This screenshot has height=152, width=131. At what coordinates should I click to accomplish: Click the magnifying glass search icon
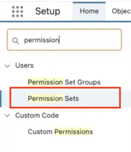point(16,41)
